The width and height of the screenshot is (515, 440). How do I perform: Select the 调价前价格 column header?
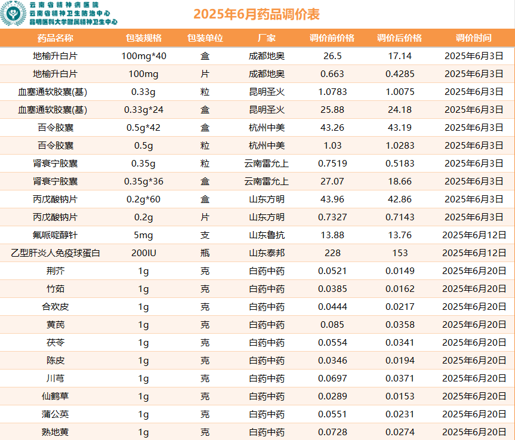(x=332, y=38)
